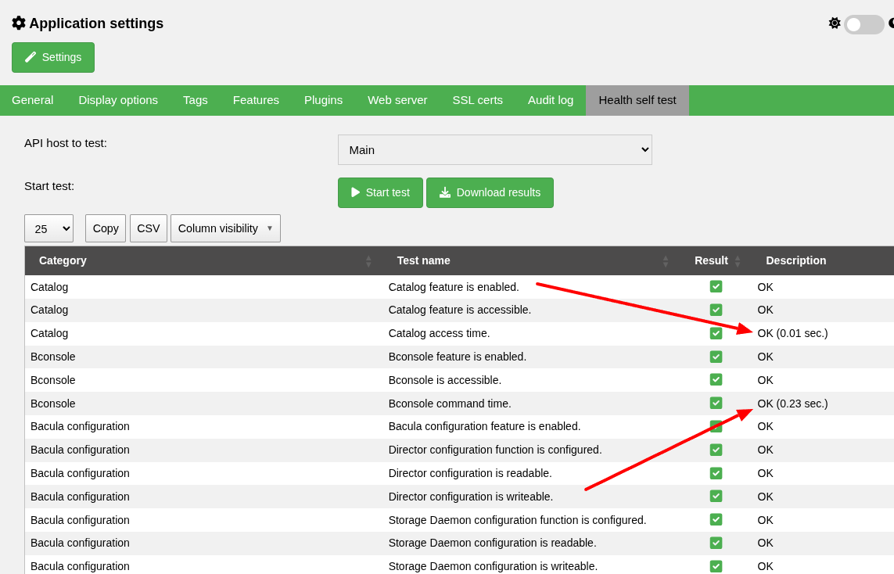Click the green check for Director configuration is writeable
894x574 pixels.
point(716,497)
